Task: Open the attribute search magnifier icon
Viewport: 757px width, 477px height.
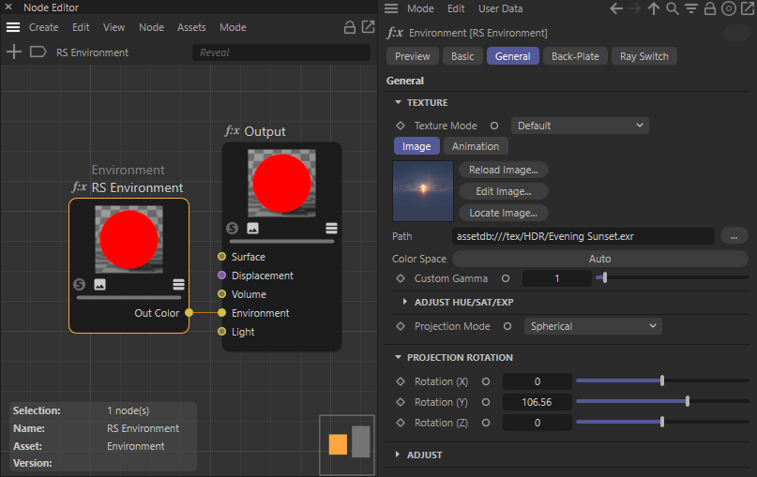Action: [672, 8]
